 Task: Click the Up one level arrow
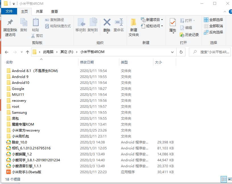click(x=28, y=52)
